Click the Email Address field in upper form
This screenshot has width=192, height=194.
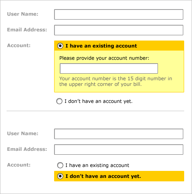pyautogui.click(x=119, y=30)
